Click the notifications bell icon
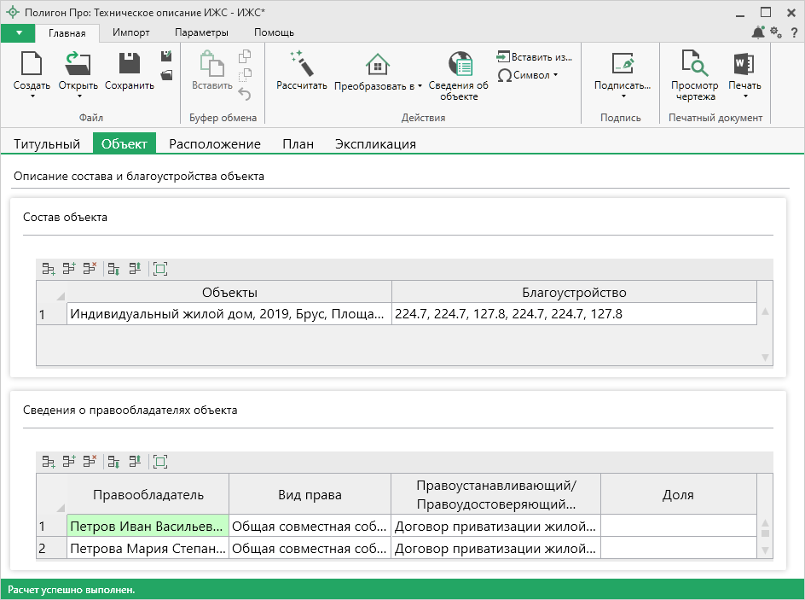 click(757, 32)
